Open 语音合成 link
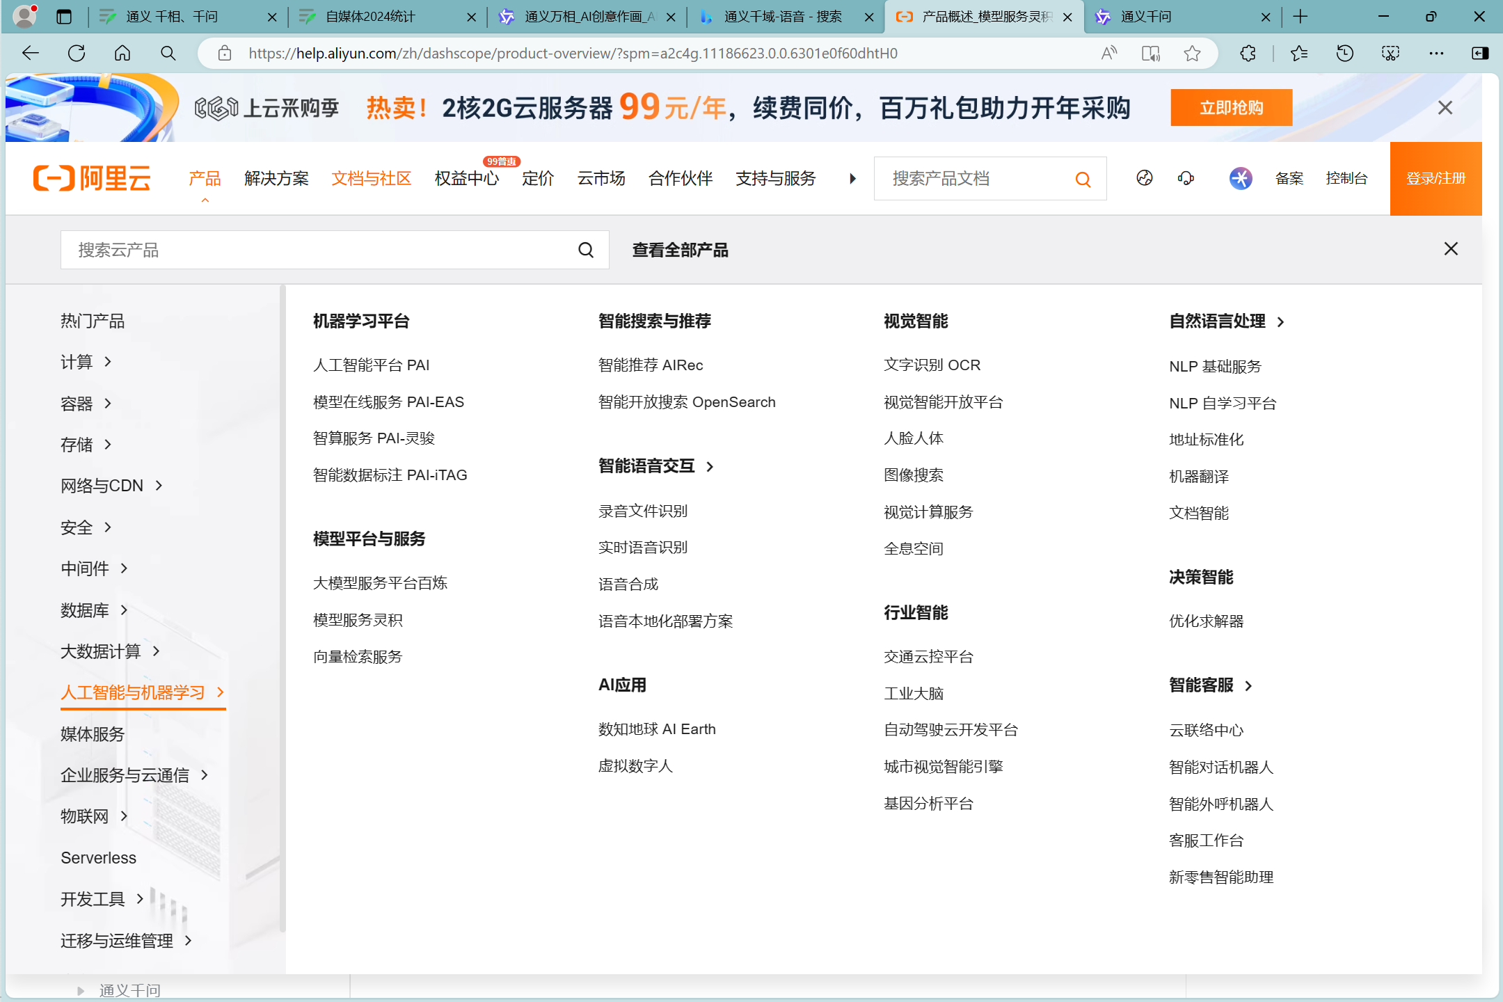Screen dimensions: 1503x1002 (628, 584)
